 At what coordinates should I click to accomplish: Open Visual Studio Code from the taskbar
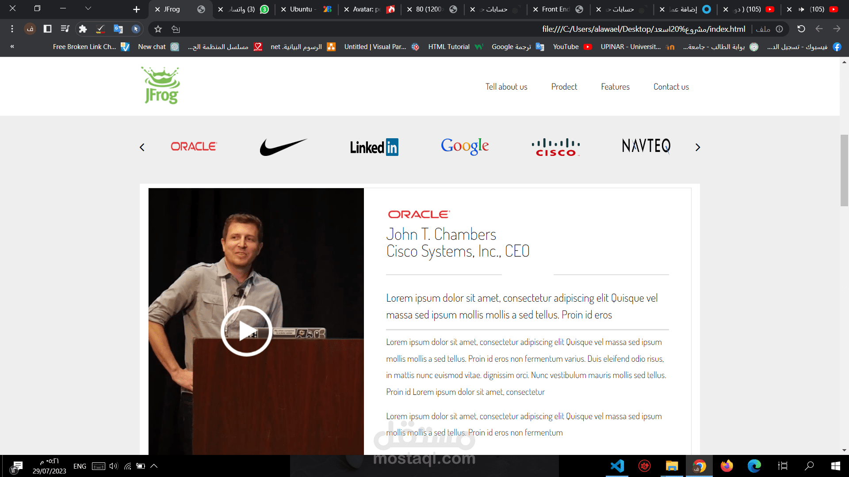point(617,466)
